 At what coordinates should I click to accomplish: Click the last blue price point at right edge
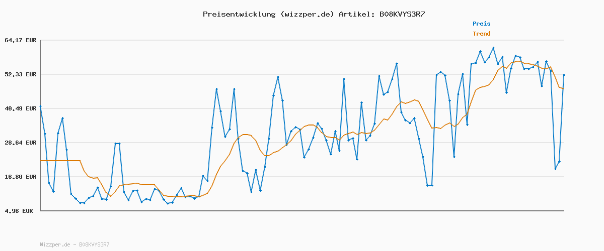[564, 75]
